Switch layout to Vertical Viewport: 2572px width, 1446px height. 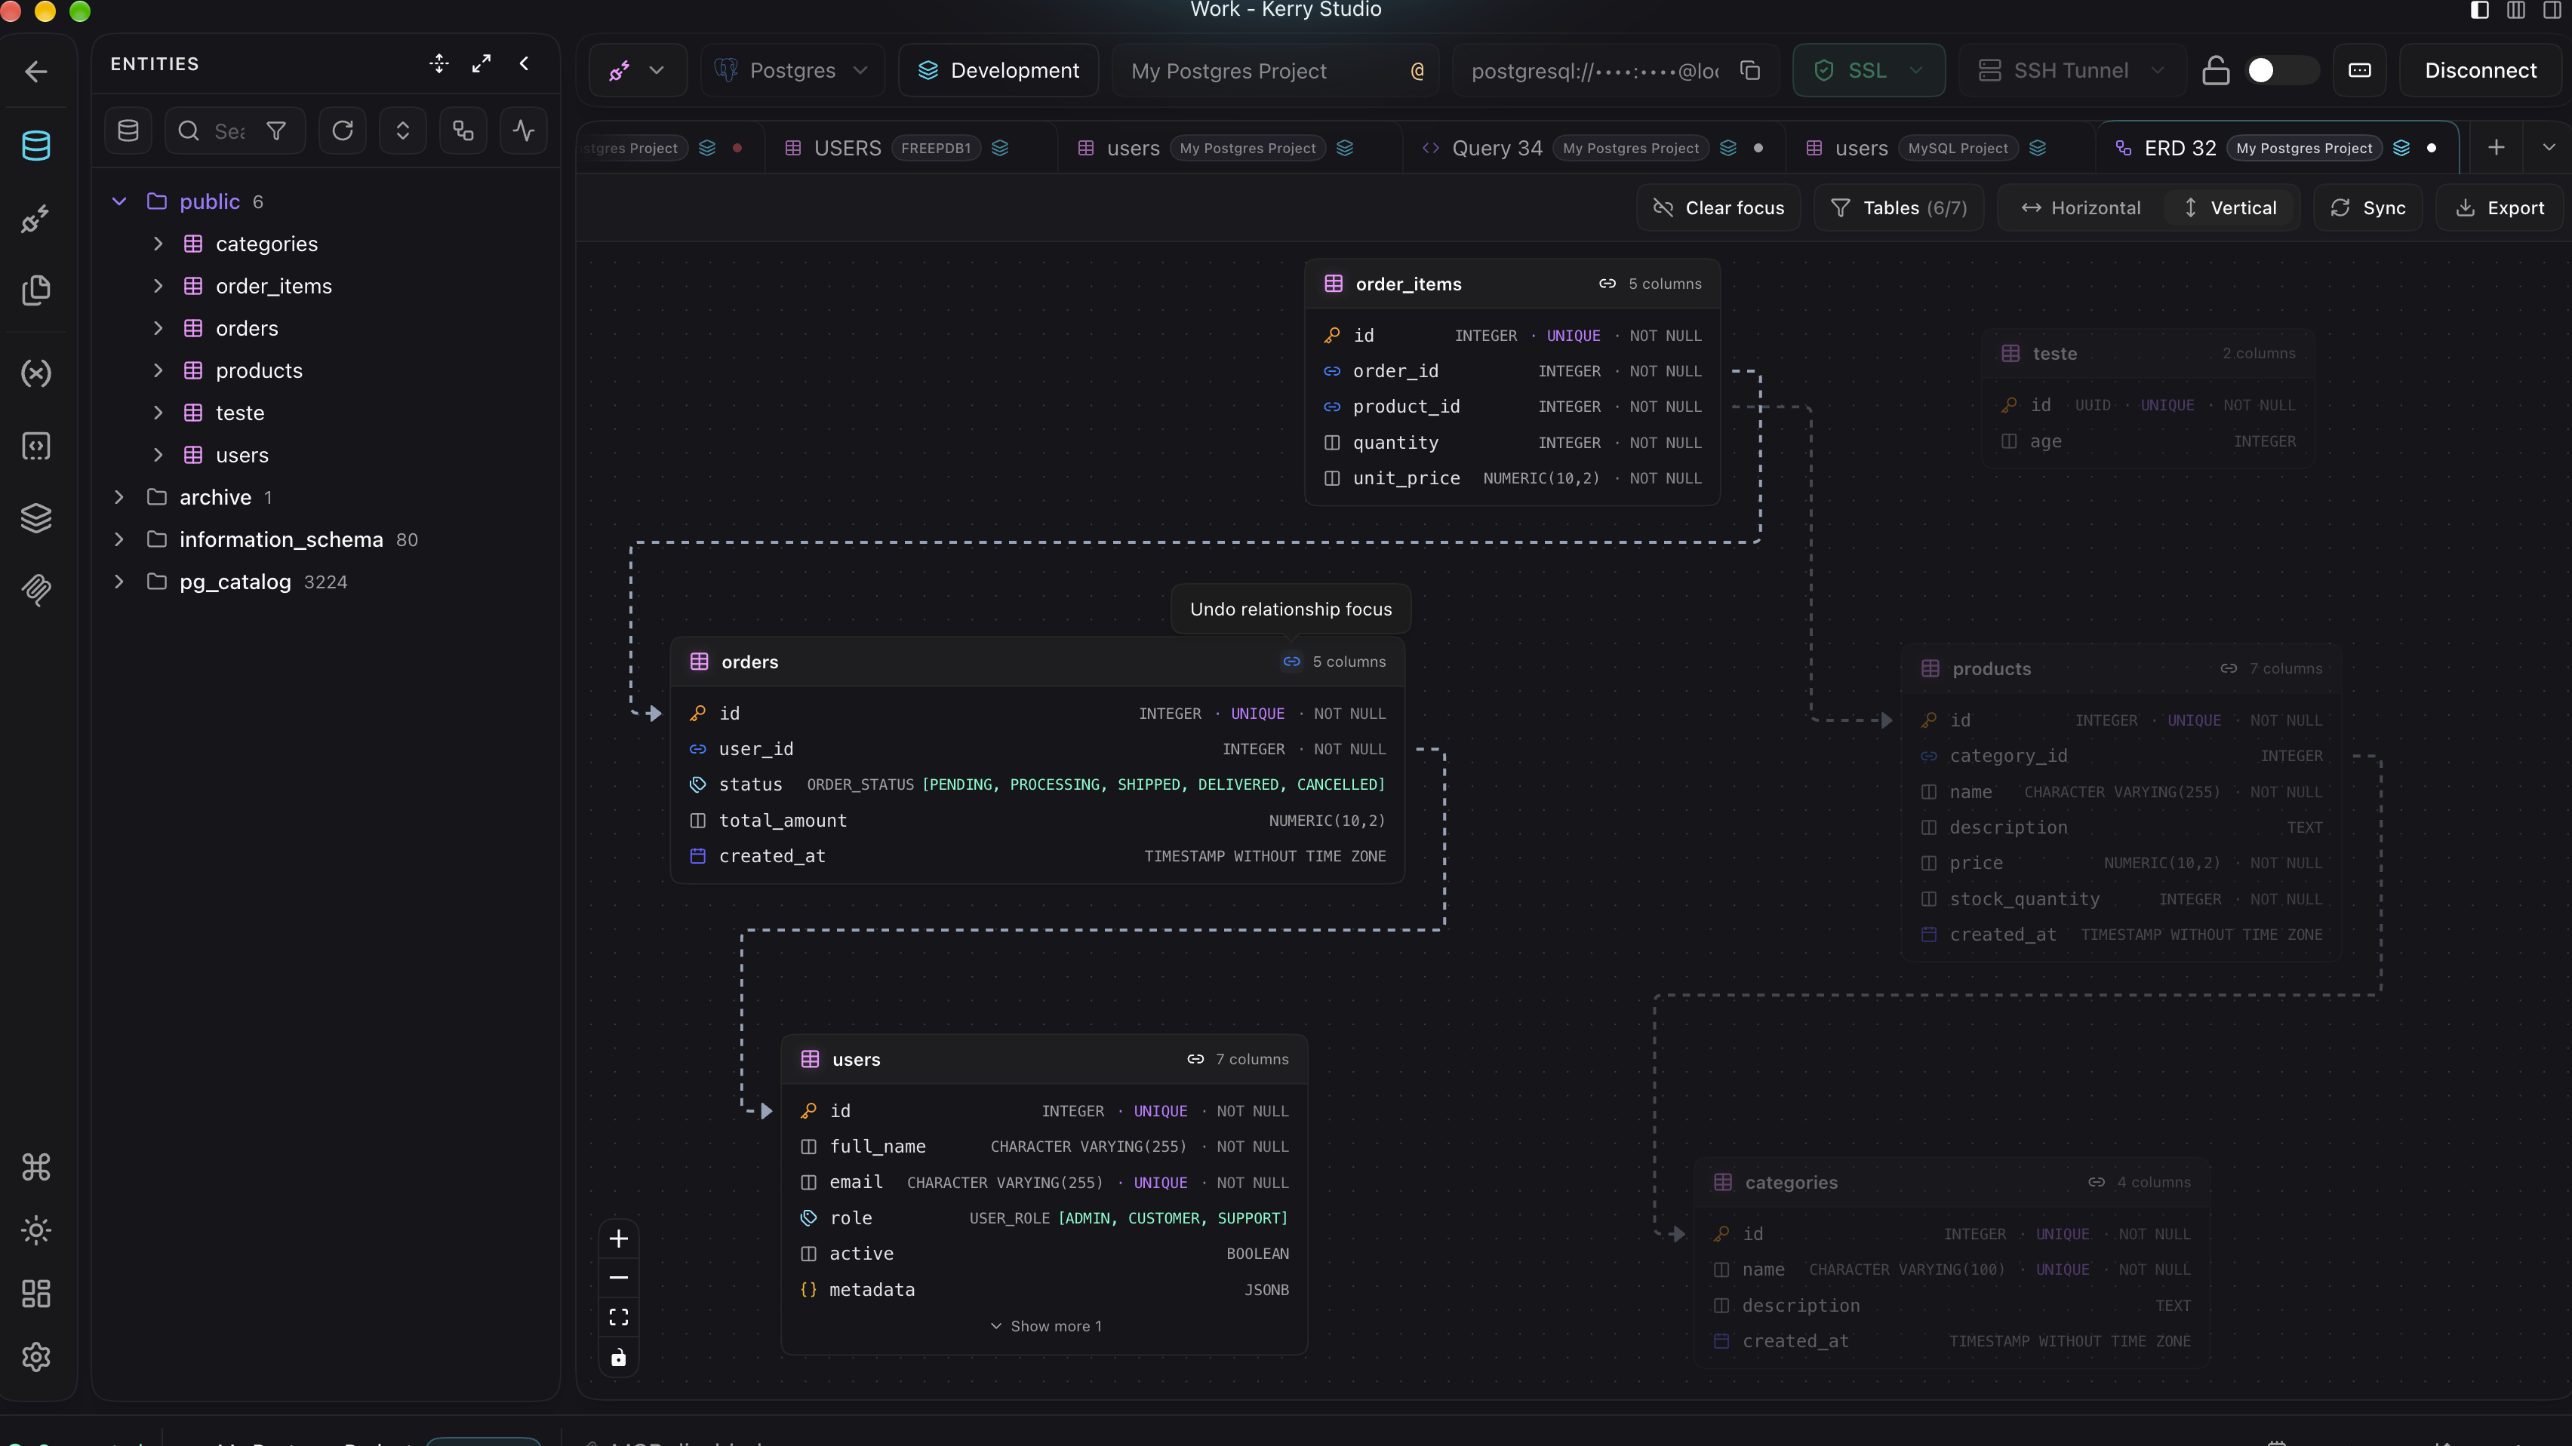[2229, 207]
